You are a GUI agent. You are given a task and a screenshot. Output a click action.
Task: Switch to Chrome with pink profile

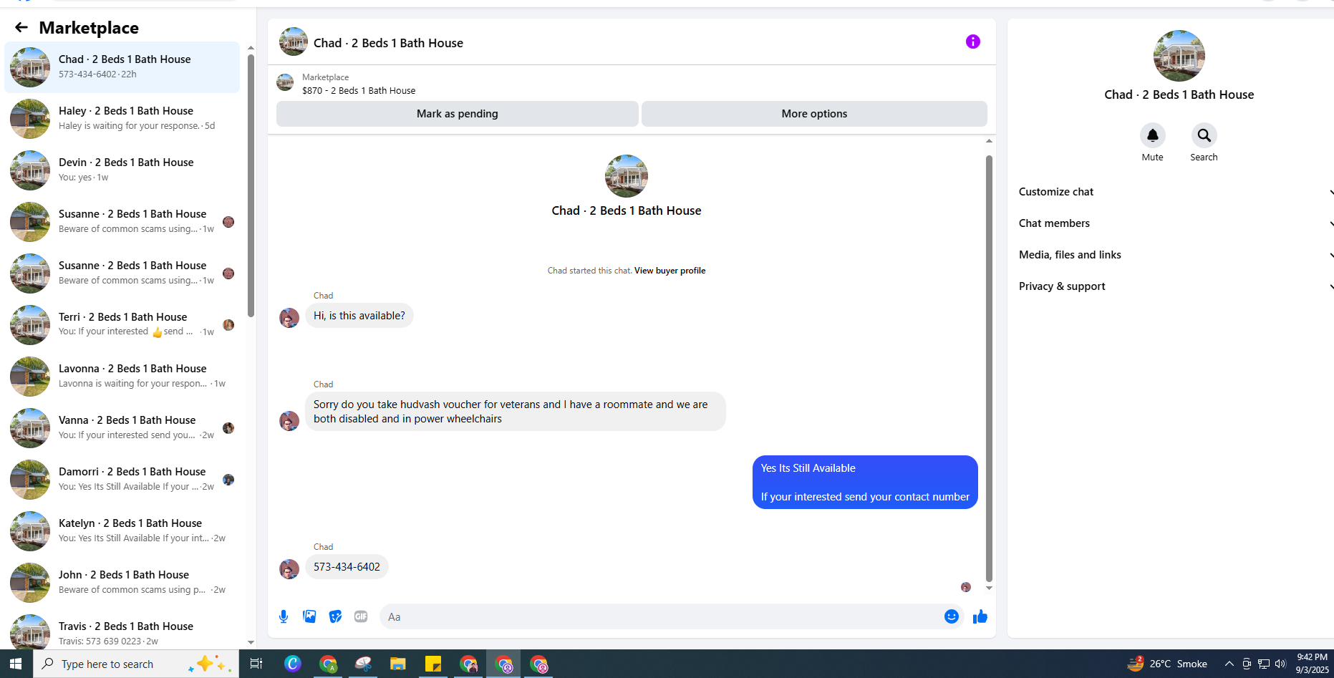pyautogui.click(x=539, y=664)
